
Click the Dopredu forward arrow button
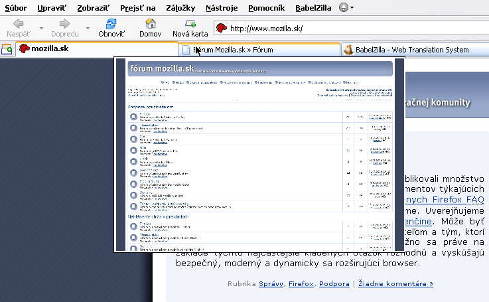pyautogui.click(x=64, y=28)
